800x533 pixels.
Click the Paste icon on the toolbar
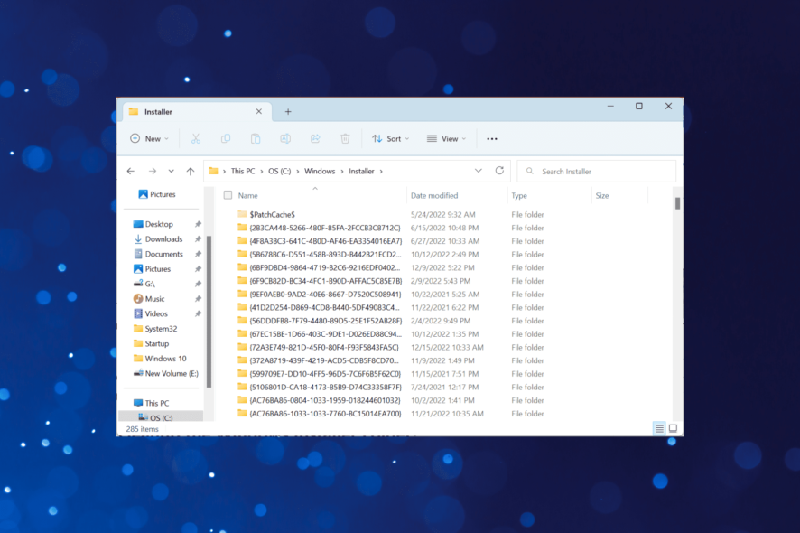pos(255,138)
